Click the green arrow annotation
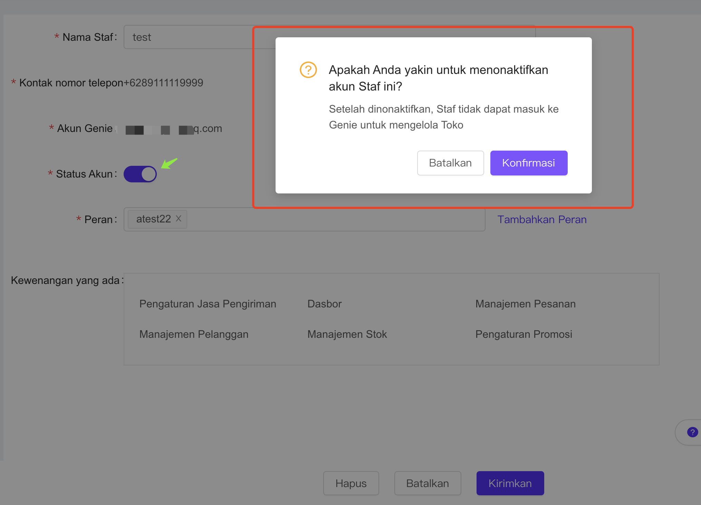This screenshot has width=701, height=505. 169,163
